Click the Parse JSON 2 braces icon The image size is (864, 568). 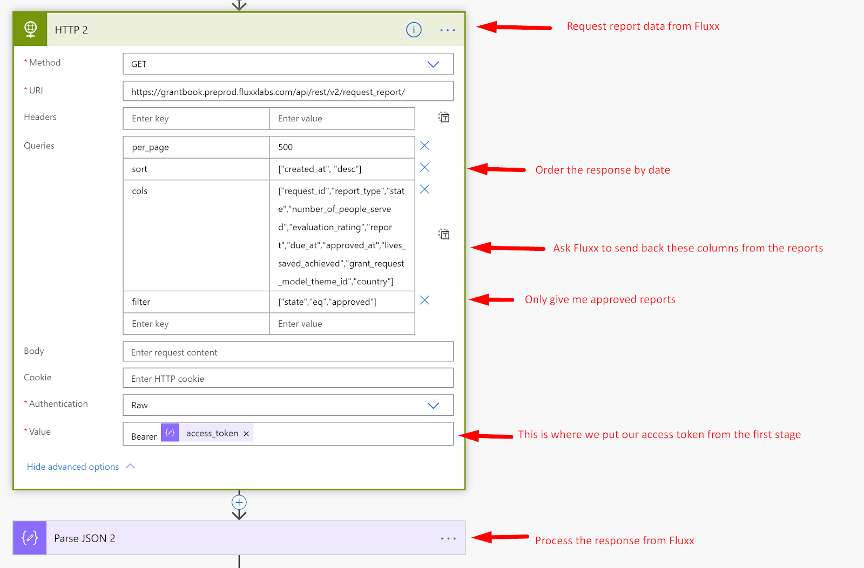tap(30, 538)
